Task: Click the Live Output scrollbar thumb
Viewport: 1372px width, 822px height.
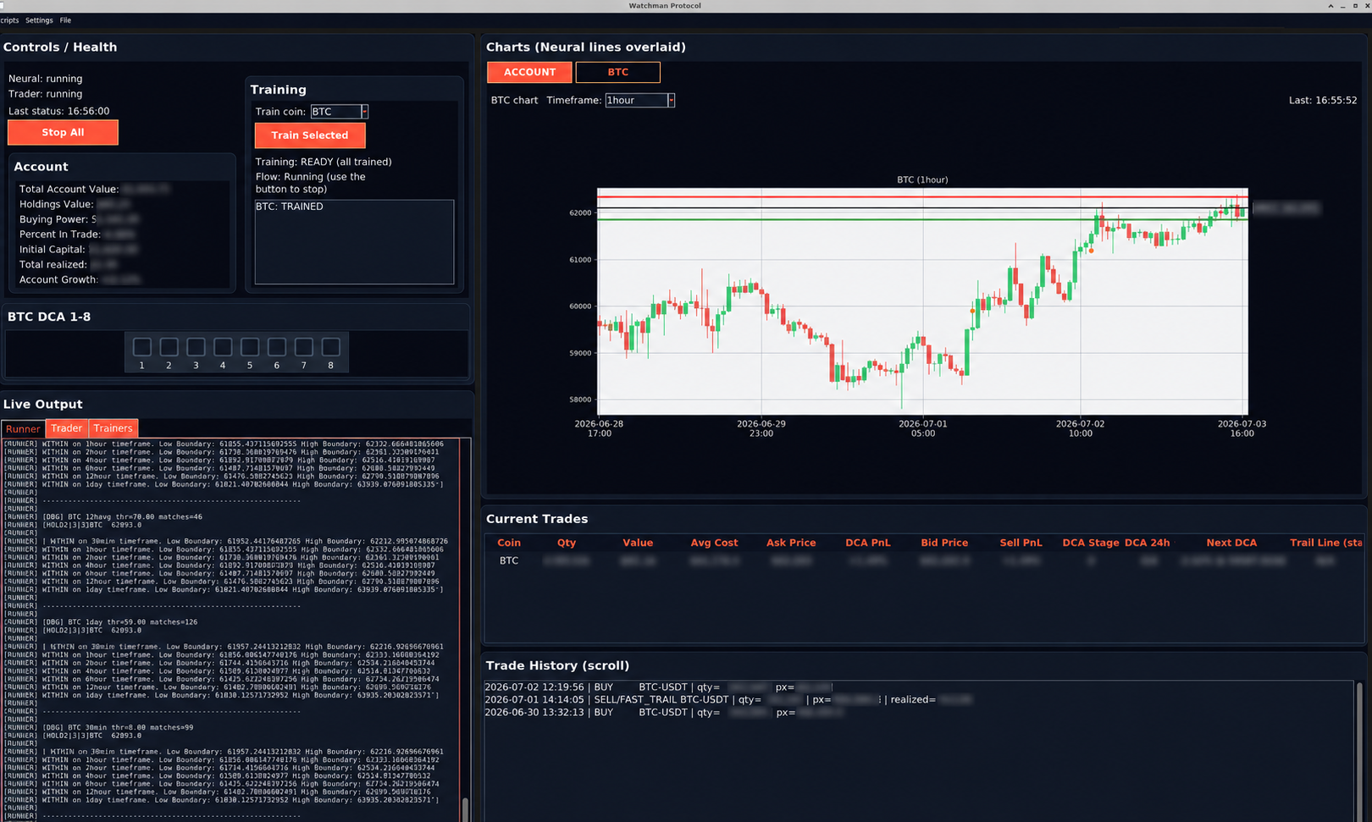Action: (x=465, y=809)
